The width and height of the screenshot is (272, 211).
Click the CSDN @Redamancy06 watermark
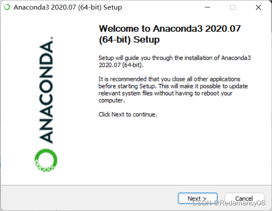229,203
